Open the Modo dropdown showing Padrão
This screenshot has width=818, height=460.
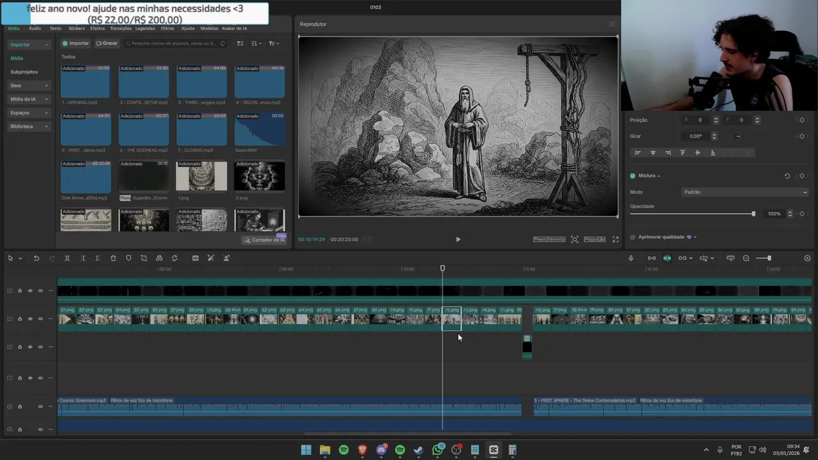point(745,192)
